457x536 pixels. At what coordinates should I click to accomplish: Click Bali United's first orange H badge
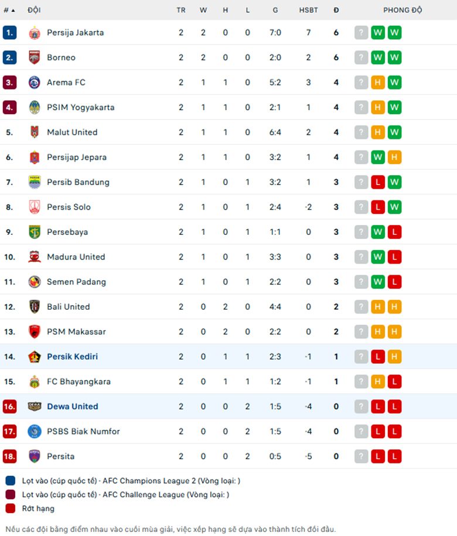click(378, 306)
